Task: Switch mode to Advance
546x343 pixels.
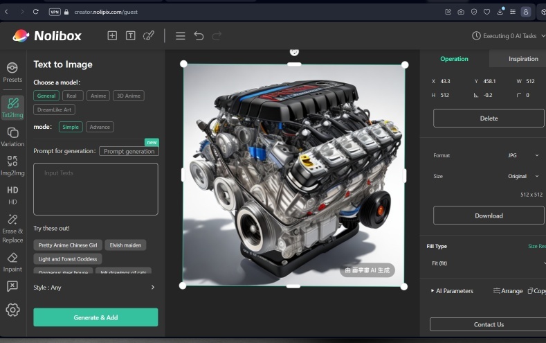Action: point(100,127)
